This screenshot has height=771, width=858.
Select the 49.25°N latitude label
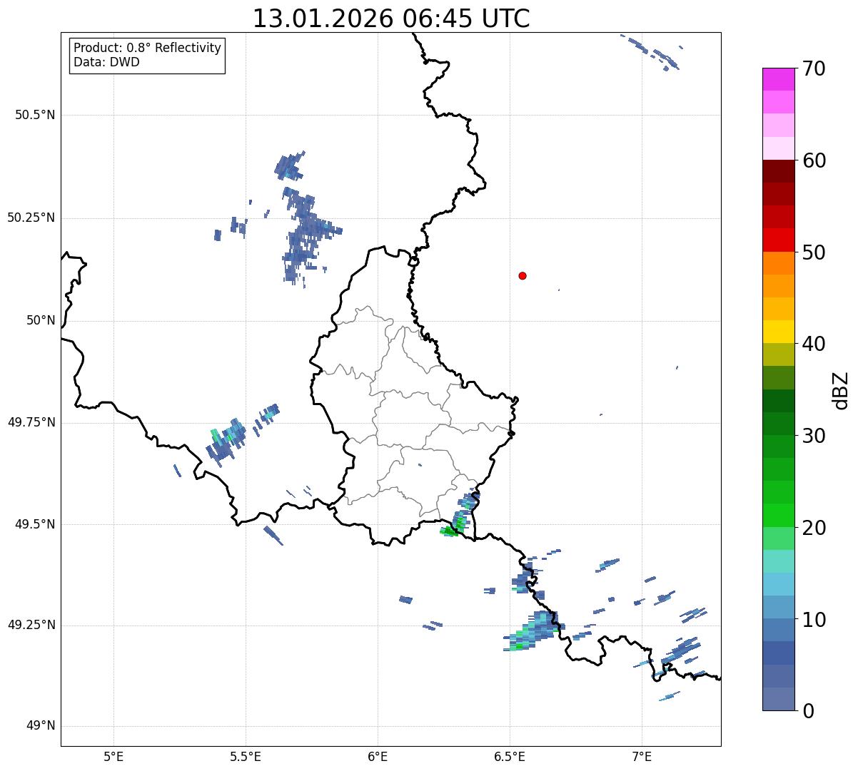31,625
